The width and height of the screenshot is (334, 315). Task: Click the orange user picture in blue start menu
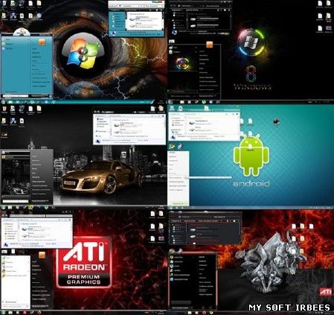[x=42, y=42]
